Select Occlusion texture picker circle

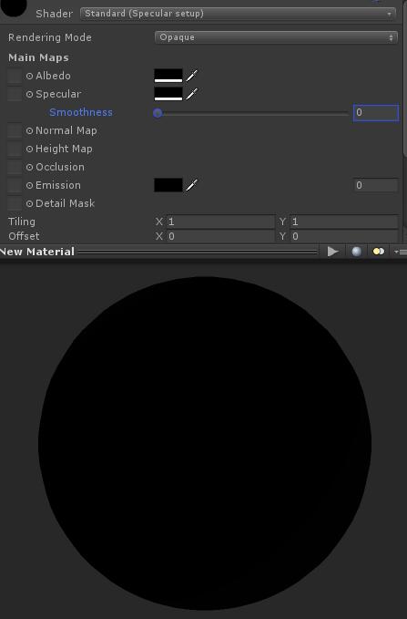coord(29,167)
